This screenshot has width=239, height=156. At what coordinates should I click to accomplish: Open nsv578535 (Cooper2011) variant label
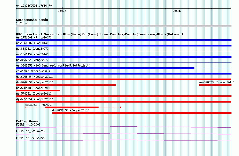217,82
